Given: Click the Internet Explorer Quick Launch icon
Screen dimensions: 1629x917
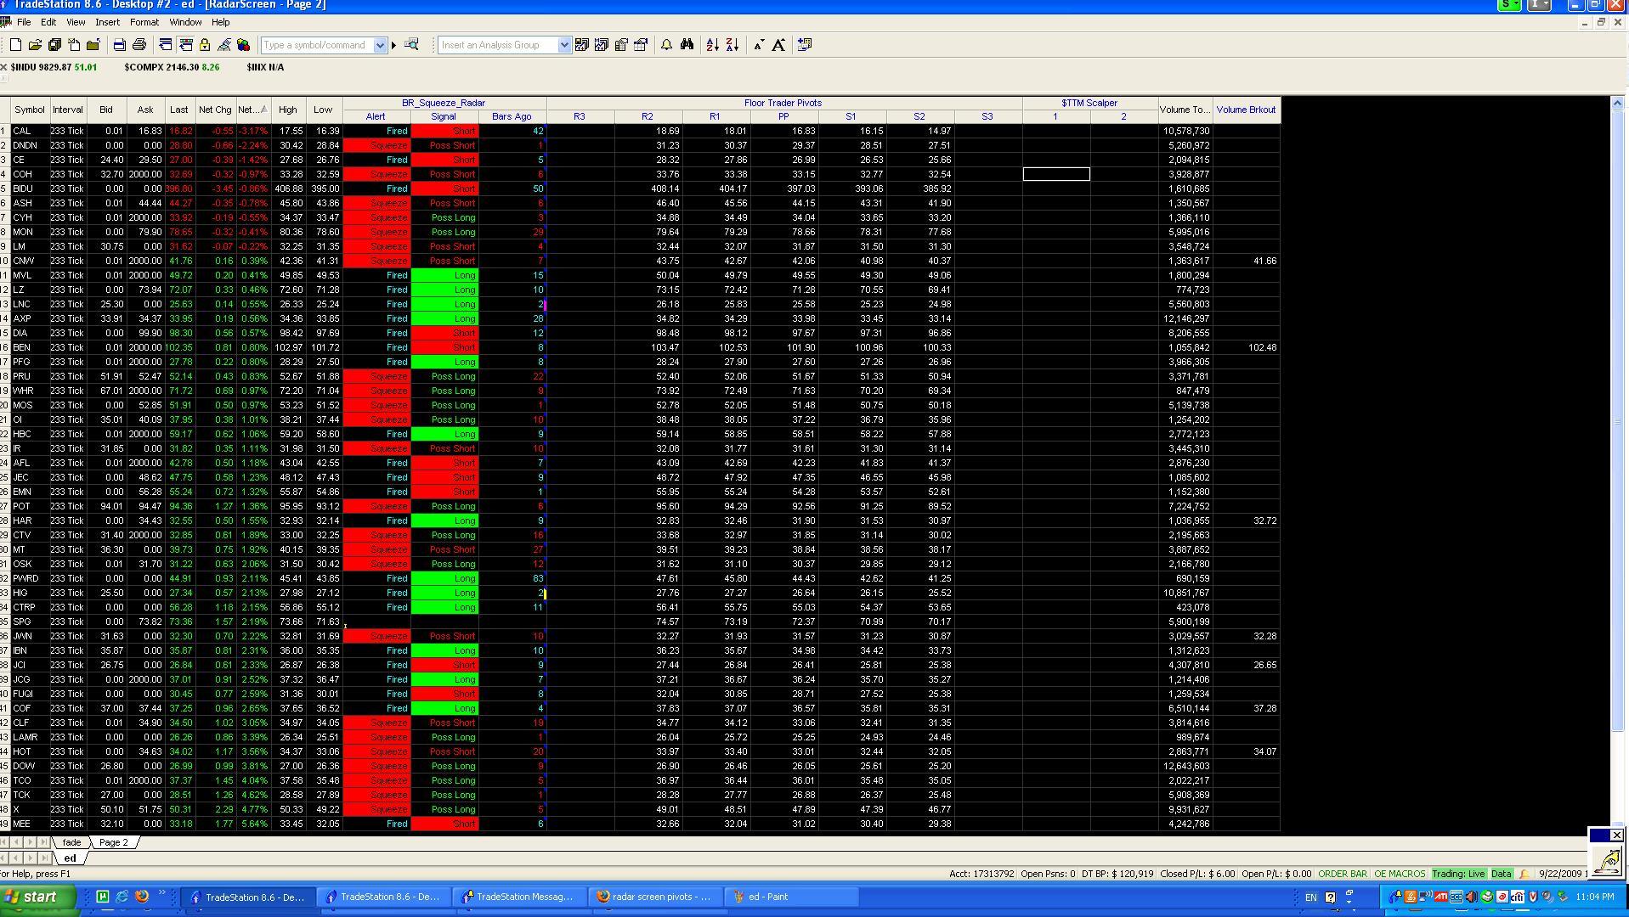Looking at the screenshot, I should (122, 897).
